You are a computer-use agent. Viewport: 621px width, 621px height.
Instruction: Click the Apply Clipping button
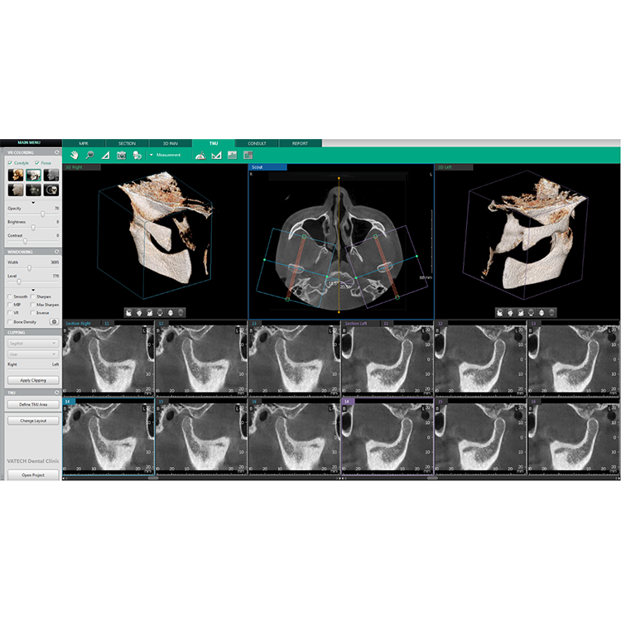tap(32, 380)
